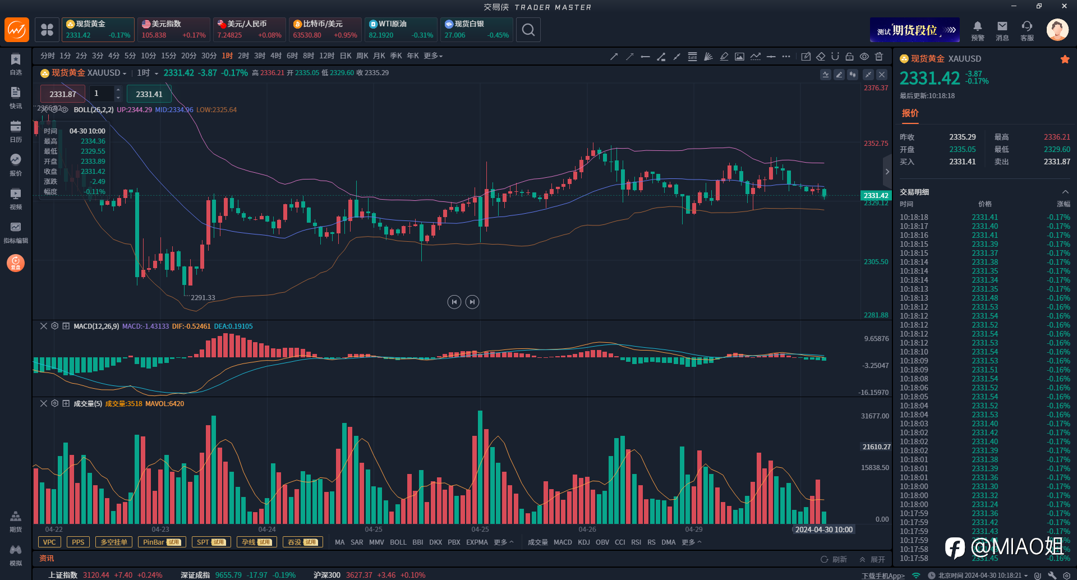Open the 1时 period dropdown arrow

157,73
